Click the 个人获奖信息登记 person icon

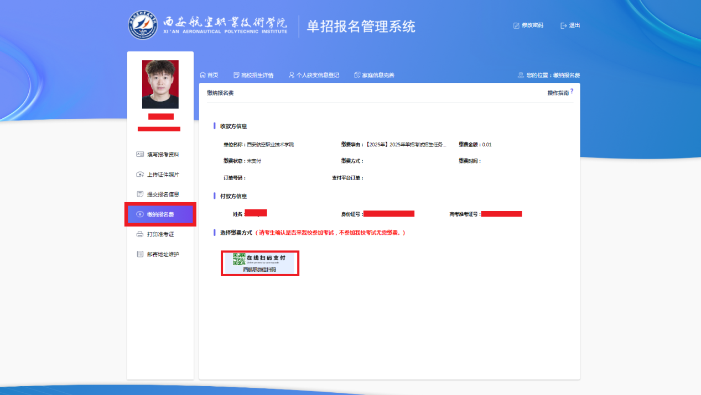292,75
